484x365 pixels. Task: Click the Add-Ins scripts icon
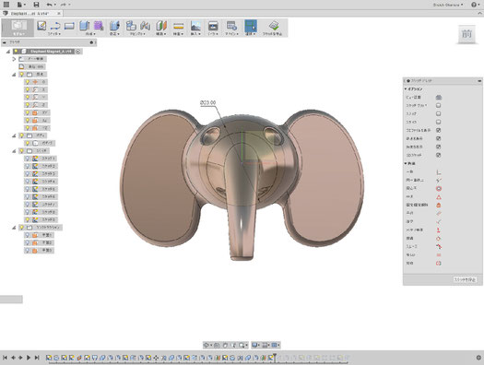pos(231,26)
